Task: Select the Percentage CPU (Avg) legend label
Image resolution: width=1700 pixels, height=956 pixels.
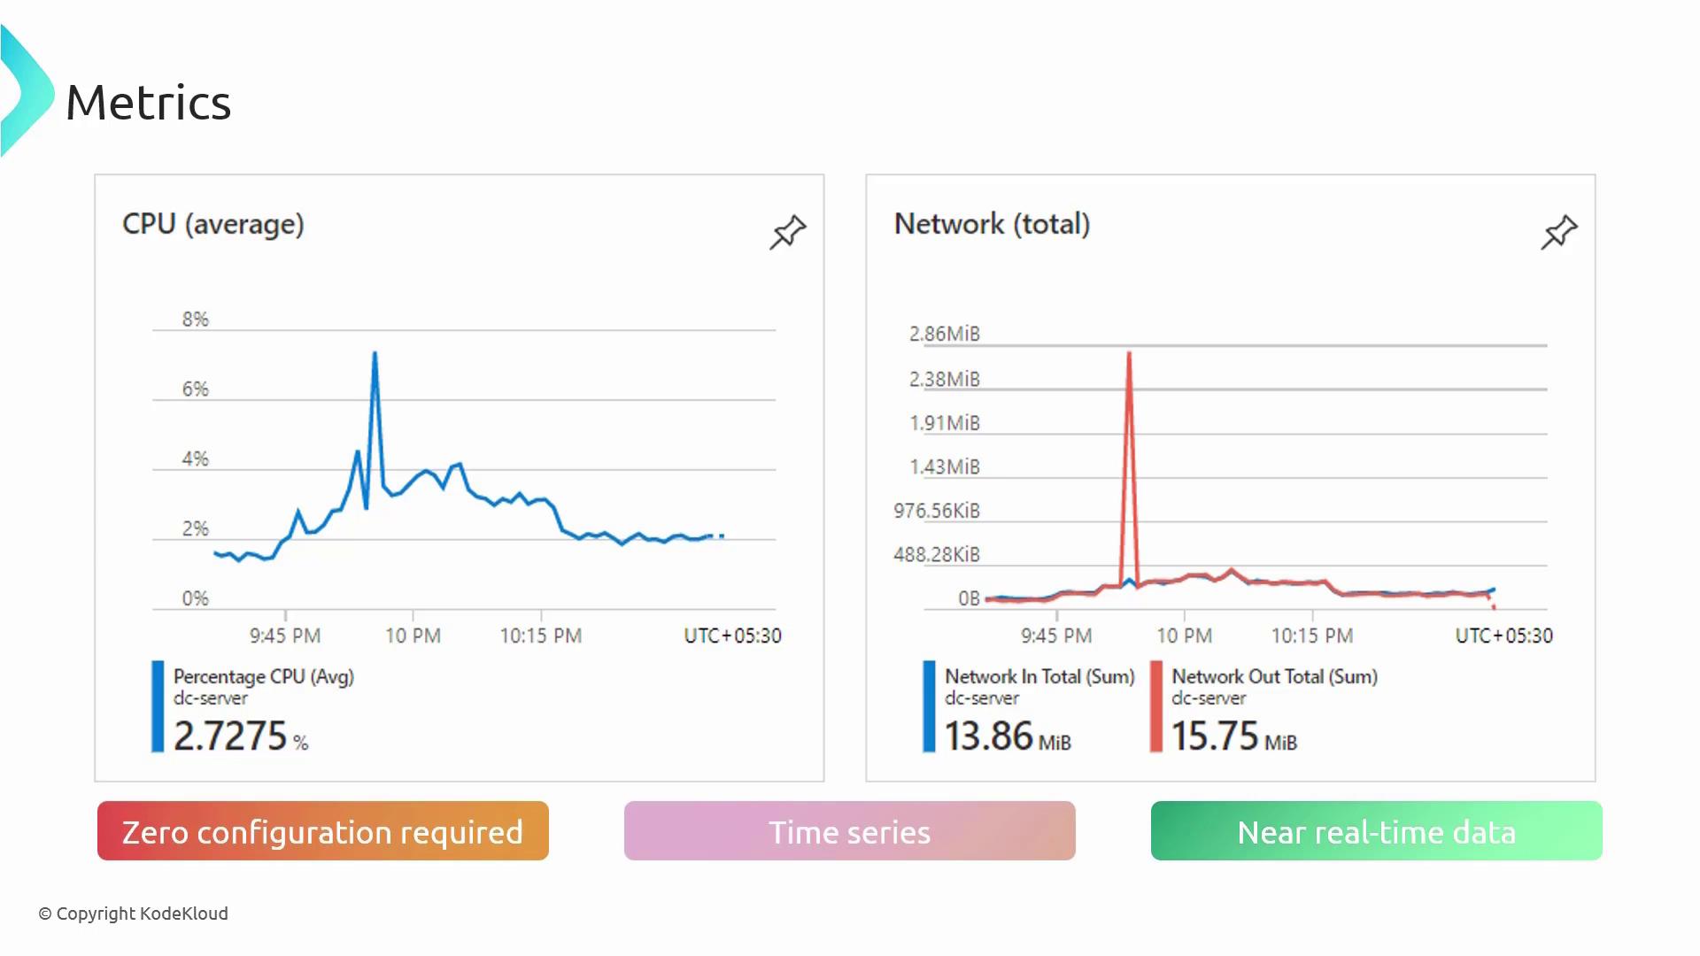Action: 264,676
